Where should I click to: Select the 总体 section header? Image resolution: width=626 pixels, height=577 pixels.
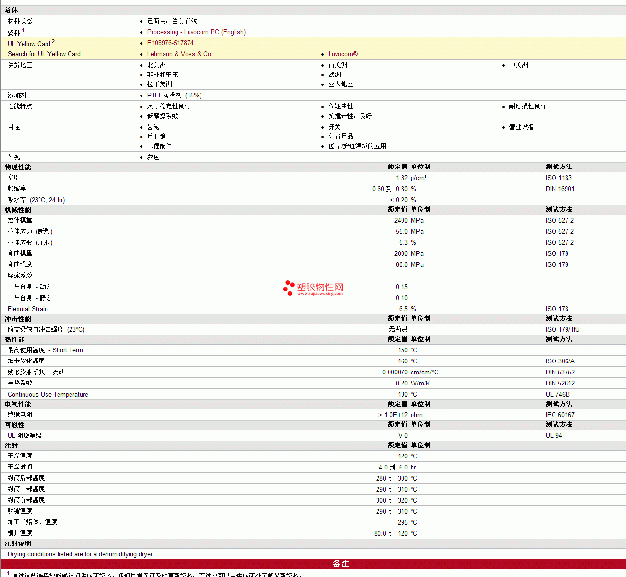point(12,10)
